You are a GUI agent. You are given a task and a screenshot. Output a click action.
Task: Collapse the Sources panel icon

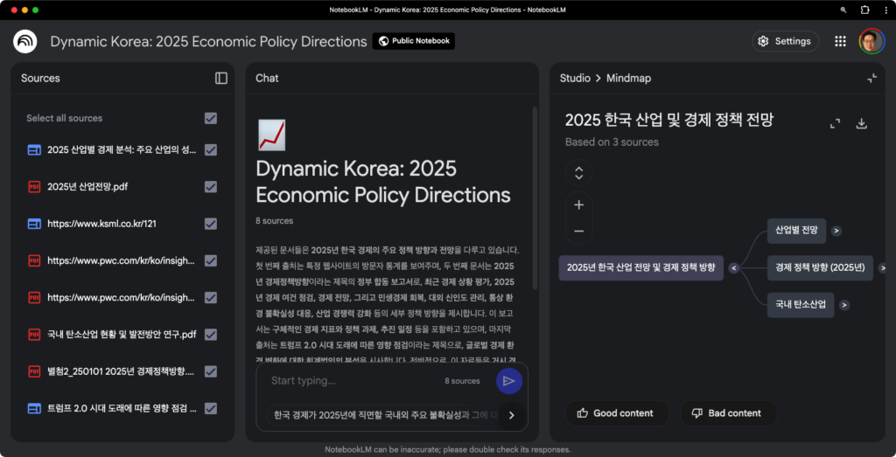pyautogui.click(x=221, y=78)
